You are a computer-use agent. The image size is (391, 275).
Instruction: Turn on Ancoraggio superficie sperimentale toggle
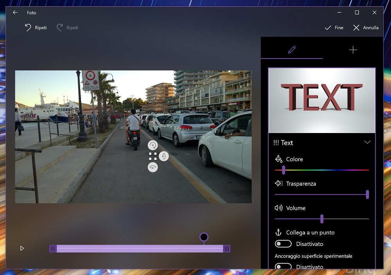(x=283, y=266)
